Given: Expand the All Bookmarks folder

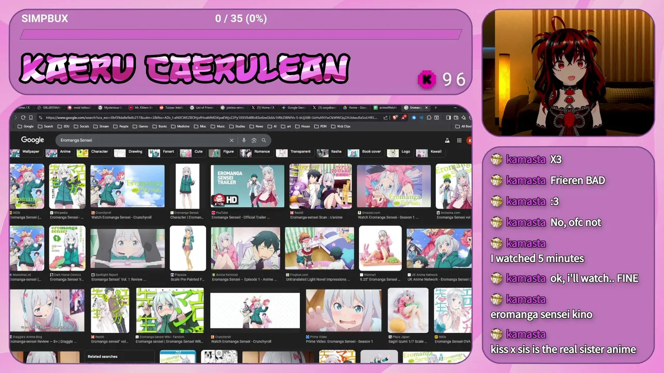Looking at the screenshot, I should 463,126.
